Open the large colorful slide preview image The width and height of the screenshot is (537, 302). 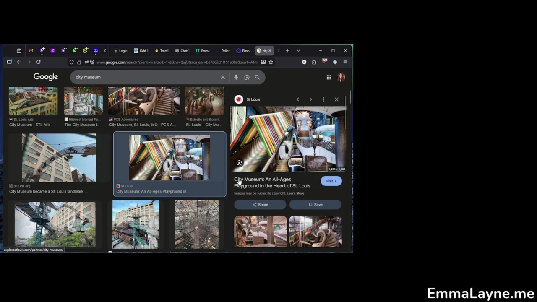point(288,139)
